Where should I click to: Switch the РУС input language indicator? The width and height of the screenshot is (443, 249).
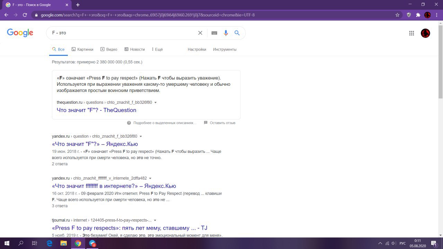pyautogui.click(x=403, y=243)
